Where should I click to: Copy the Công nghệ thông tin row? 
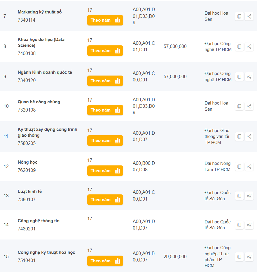(239, 225)
